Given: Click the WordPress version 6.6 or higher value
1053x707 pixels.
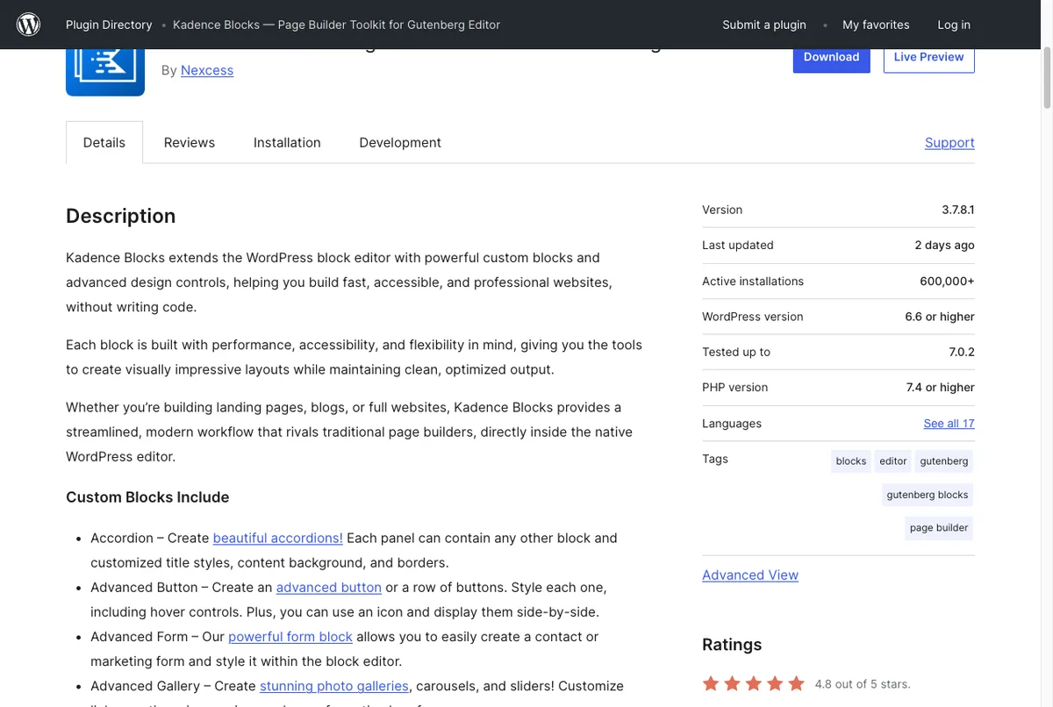Looking at the screenshot, I should tap(940, 317).
